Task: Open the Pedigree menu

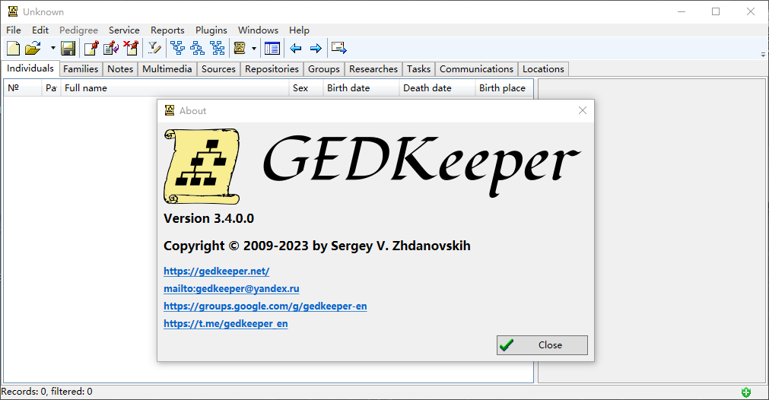Action: pyautogui.click(x=78, y=30)
